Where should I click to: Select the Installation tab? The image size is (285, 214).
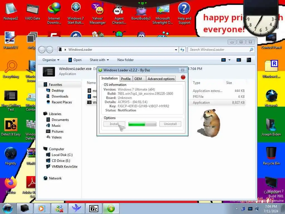point(109,78)
